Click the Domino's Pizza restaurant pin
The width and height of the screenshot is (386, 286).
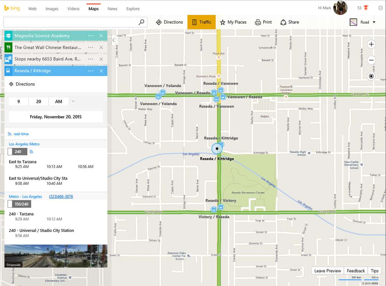tap(219, 76)
